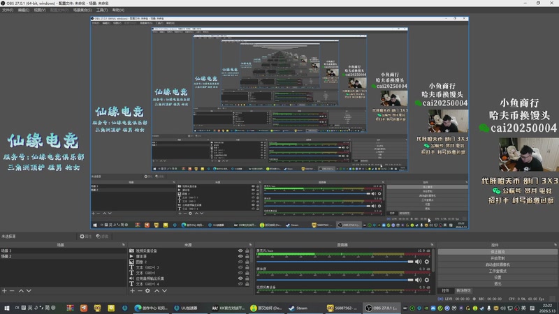This screenshot has width=559, height=314.
Task: Open Steam from the taskbar
Action: point(299,308)
